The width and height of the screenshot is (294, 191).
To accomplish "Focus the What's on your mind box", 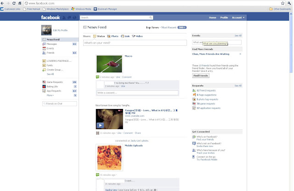I will pos(135,43).
